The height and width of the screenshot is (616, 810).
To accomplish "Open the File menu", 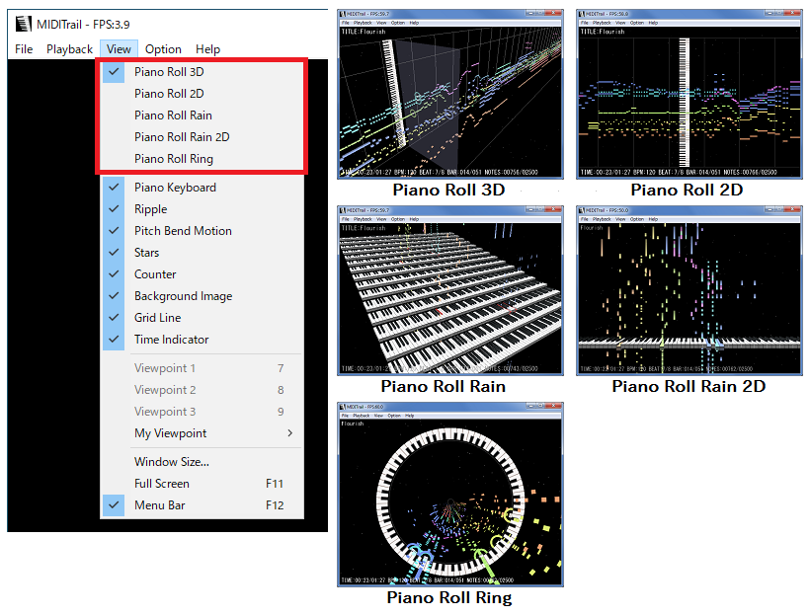I will (24, 49).
